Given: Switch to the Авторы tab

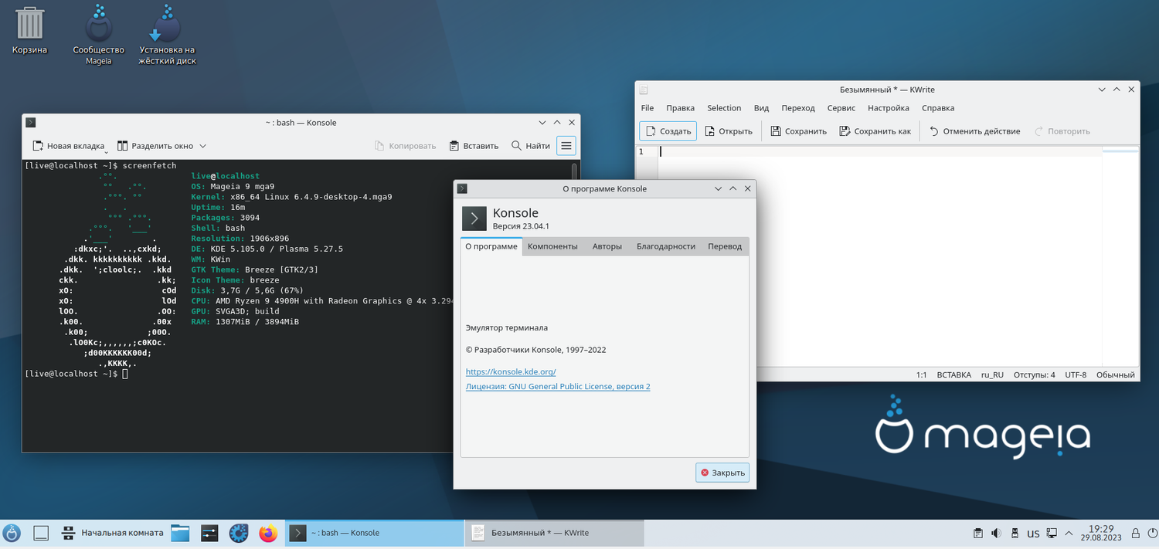Looking at the screenshot, I should [x=607, y=246].
